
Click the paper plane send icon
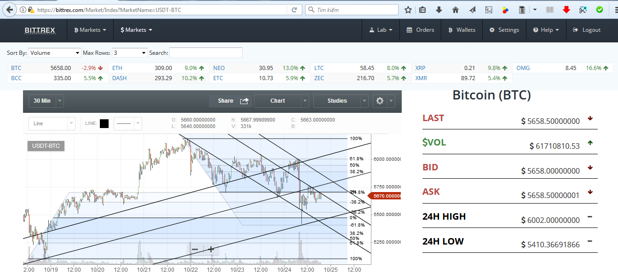pos(472,10)
